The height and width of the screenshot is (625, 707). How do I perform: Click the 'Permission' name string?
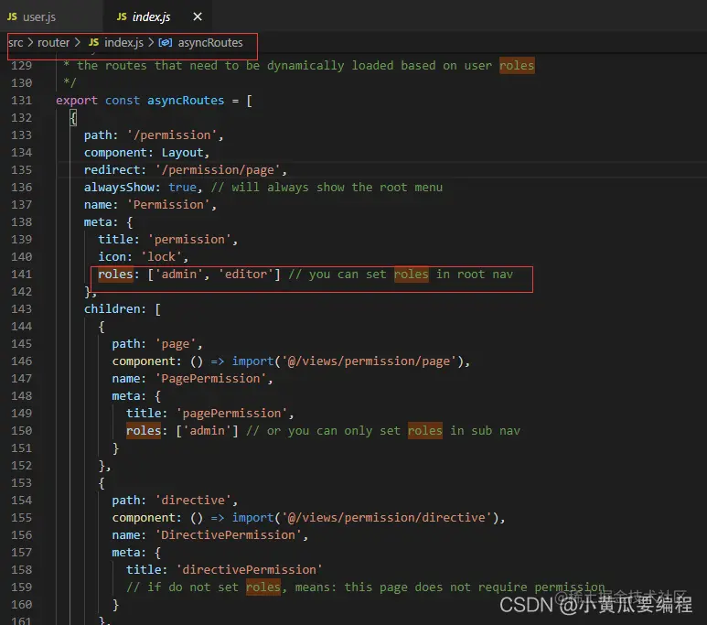tap(168, 204)
